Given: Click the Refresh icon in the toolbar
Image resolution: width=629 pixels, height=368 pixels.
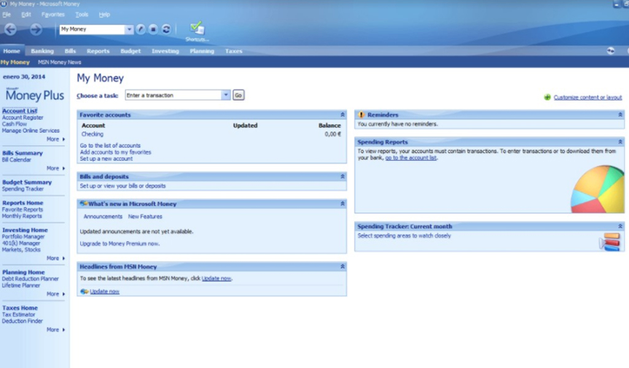Looking at the screenshot, I should click(x=167, y=28).
